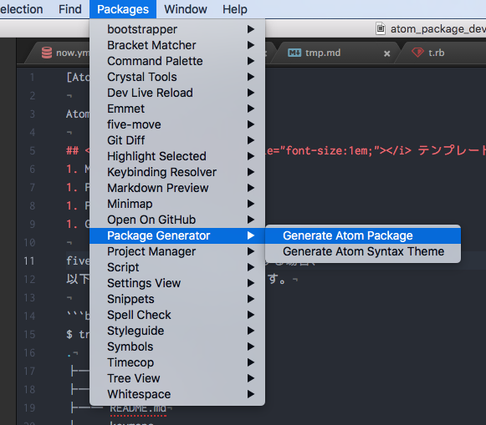Image resolution: width=486 pixels, height=425 pixels.
Task: Click line number 11 in the gutter
Action: point(29,261)
